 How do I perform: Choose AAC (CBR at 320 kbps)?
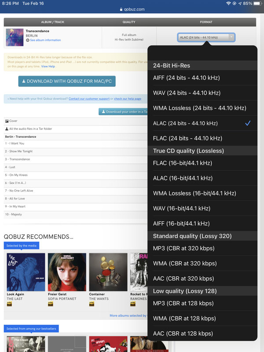[x=202, y=279]
